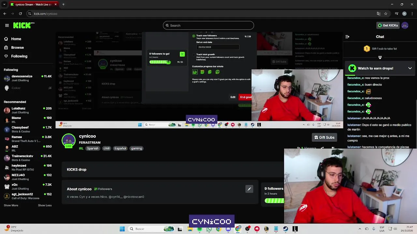
Task: Edit the About cynicoo section
Action: click(249, 189)
